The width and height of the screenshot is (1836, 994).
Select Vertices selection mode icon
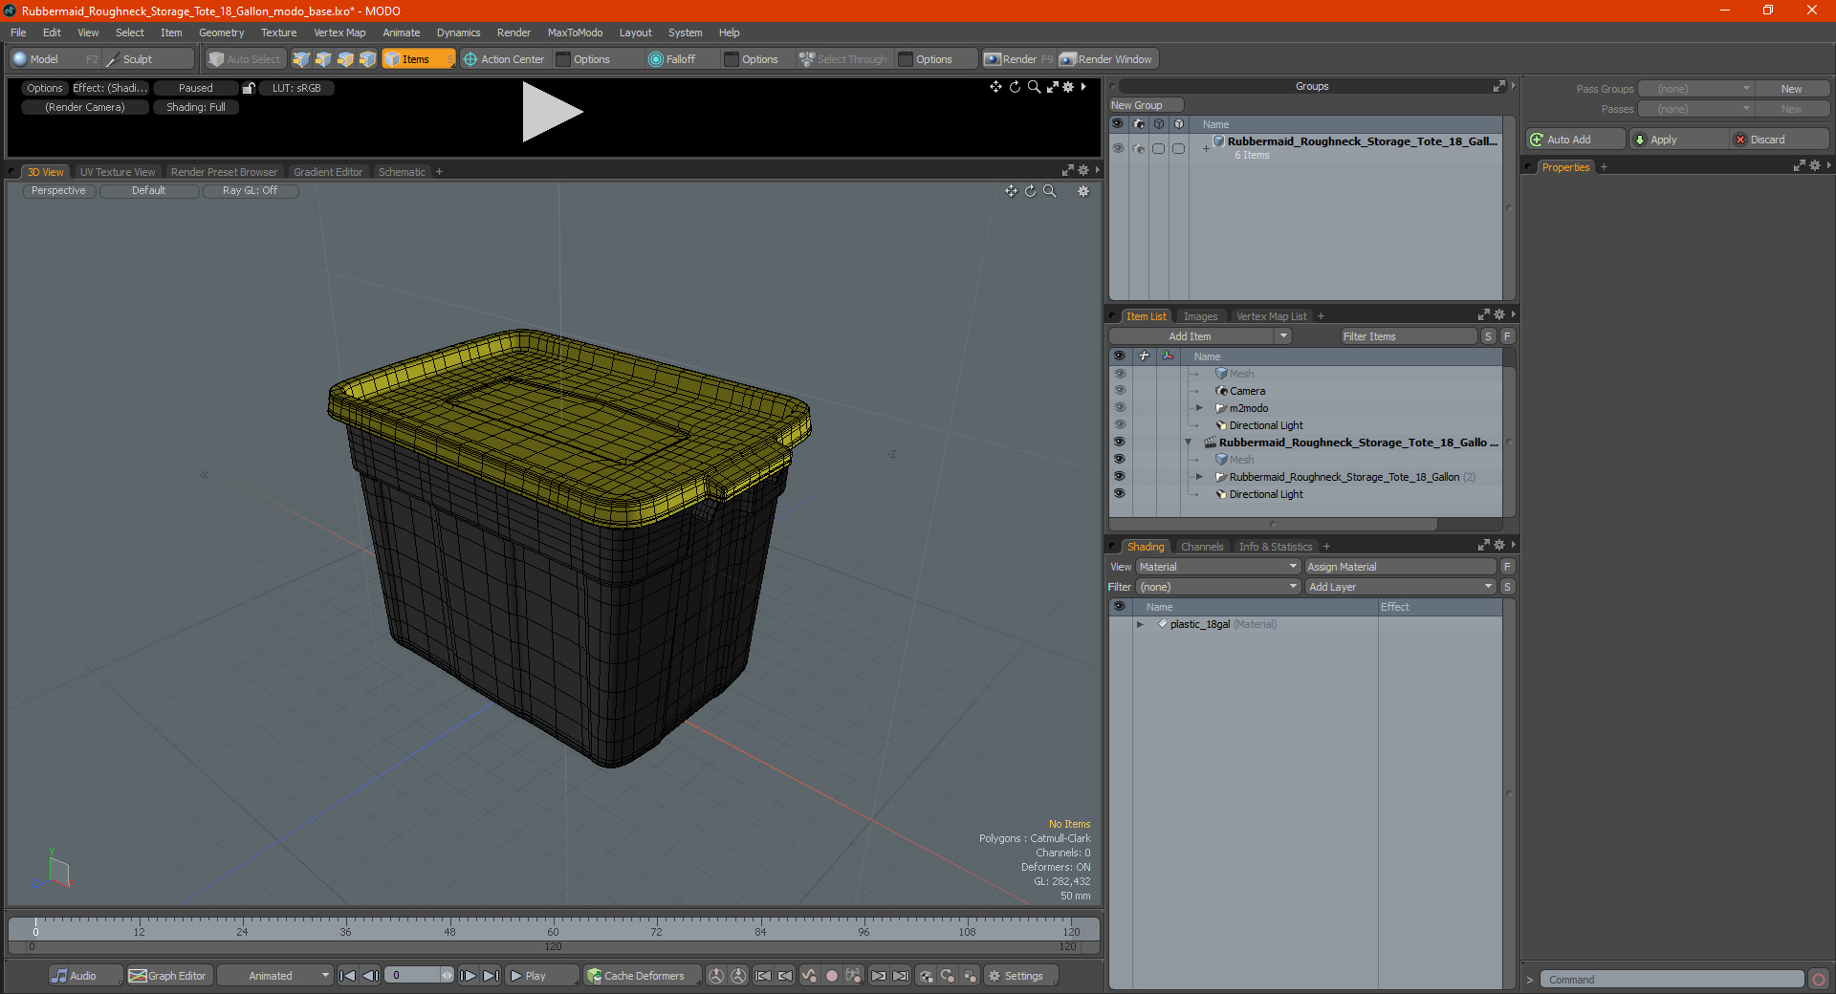point(301,59)
